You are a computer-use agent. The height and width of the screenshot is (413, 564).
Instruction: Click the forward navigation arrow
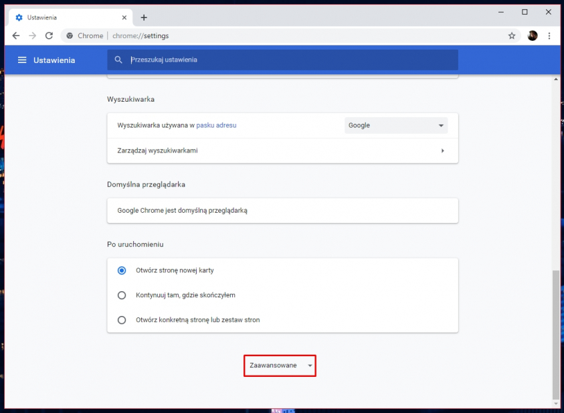coord(32,35)
